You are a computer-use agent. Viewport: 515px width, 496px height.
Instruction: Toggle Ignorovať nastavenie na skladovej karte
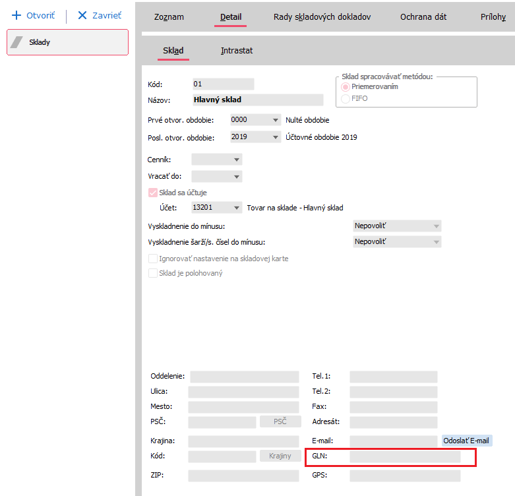click(153, 259)
